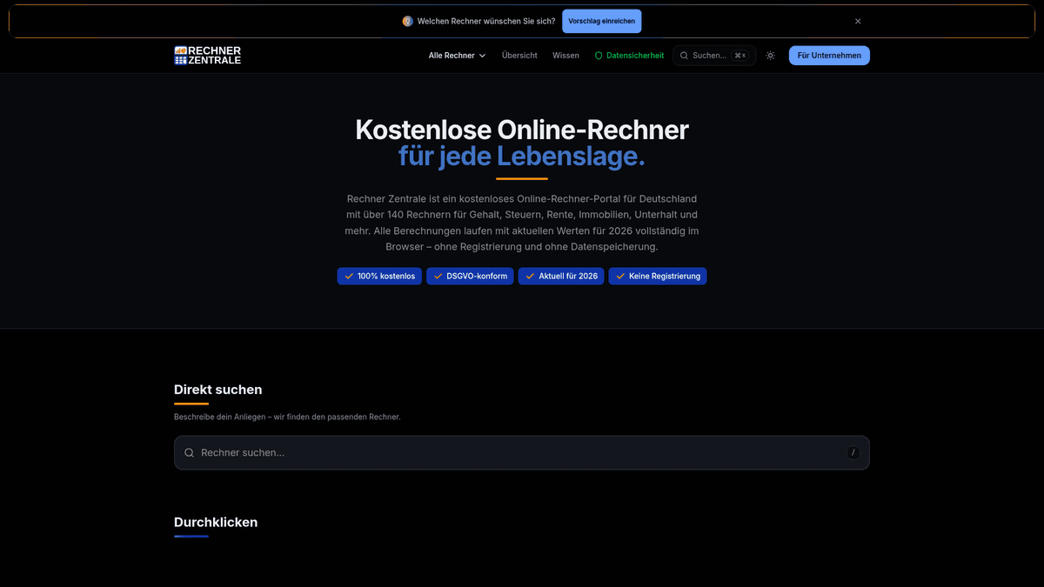Open the Übersicht navigation link
The image size is (1044, 587).
(x=519, y=56)
